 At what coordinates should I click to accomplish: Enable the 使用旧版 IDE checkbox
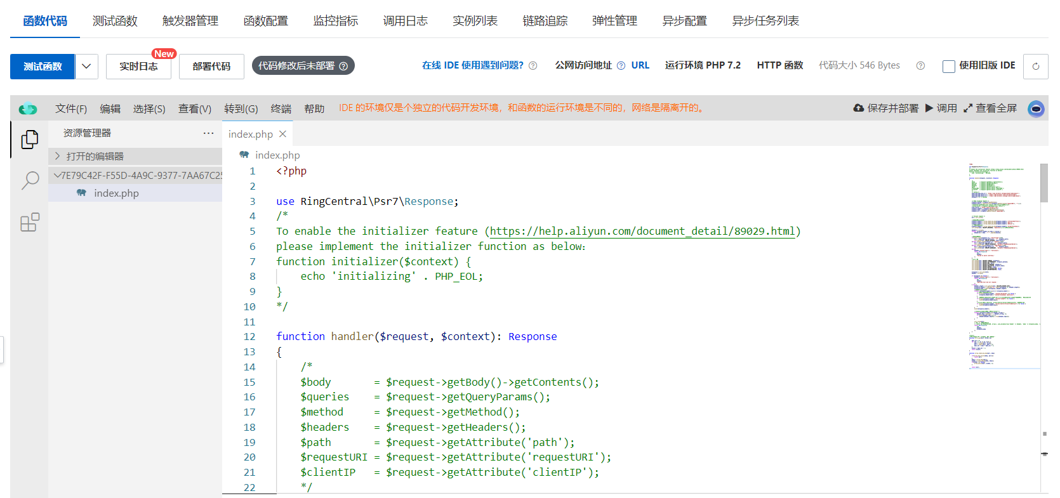click(x=949, y=66)
